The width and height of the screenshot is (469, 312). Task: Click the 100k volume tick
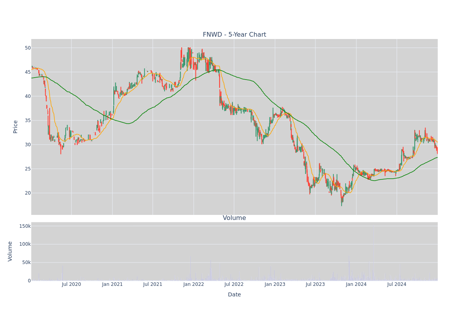(x=25, y=244)
